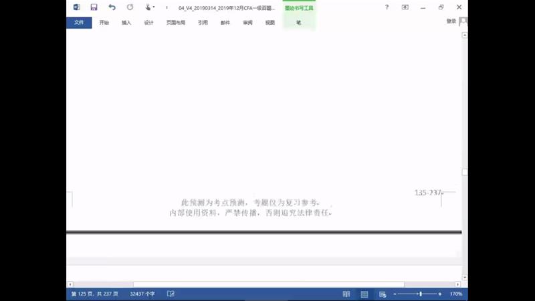Switch to the 插入 (Insert) tab

tap(126, 23)
